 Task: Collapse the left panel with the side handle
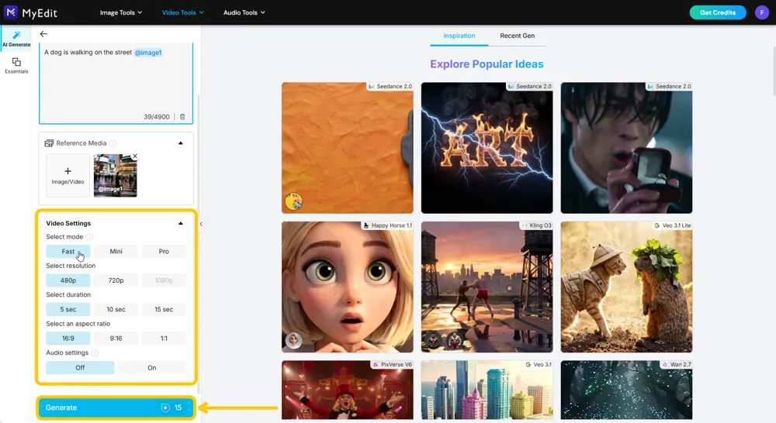click(200, 224)
